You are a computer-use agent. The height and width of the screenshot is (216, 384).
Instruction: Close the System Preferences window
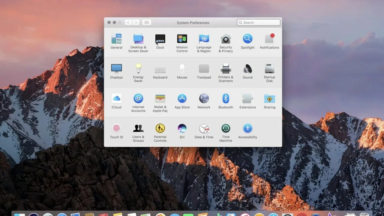click(x=109, y=22)
